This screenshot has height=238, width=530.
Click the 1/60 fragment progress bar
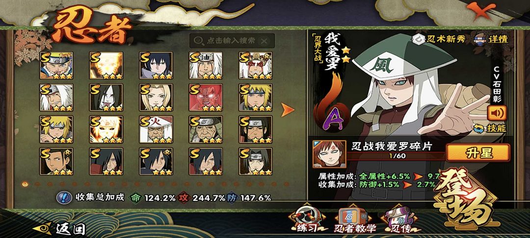click(x=396, y=156)
